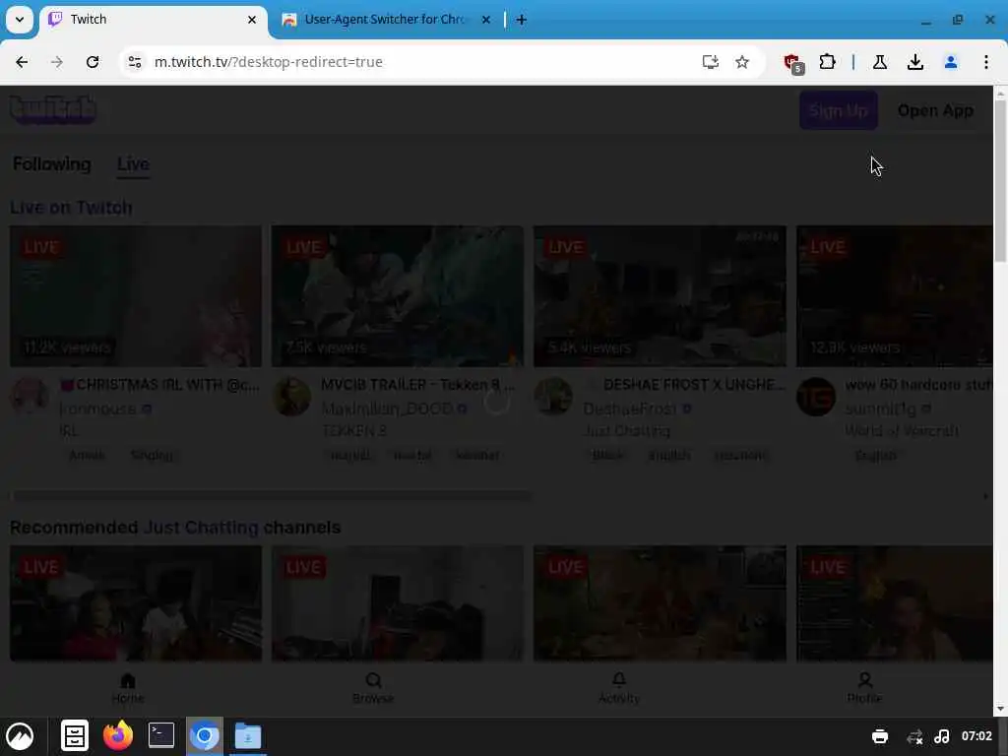Click the site information icon in address bar
This screenshot has width=1008, height=756.
pyautogui.click(x=134, y=62)
